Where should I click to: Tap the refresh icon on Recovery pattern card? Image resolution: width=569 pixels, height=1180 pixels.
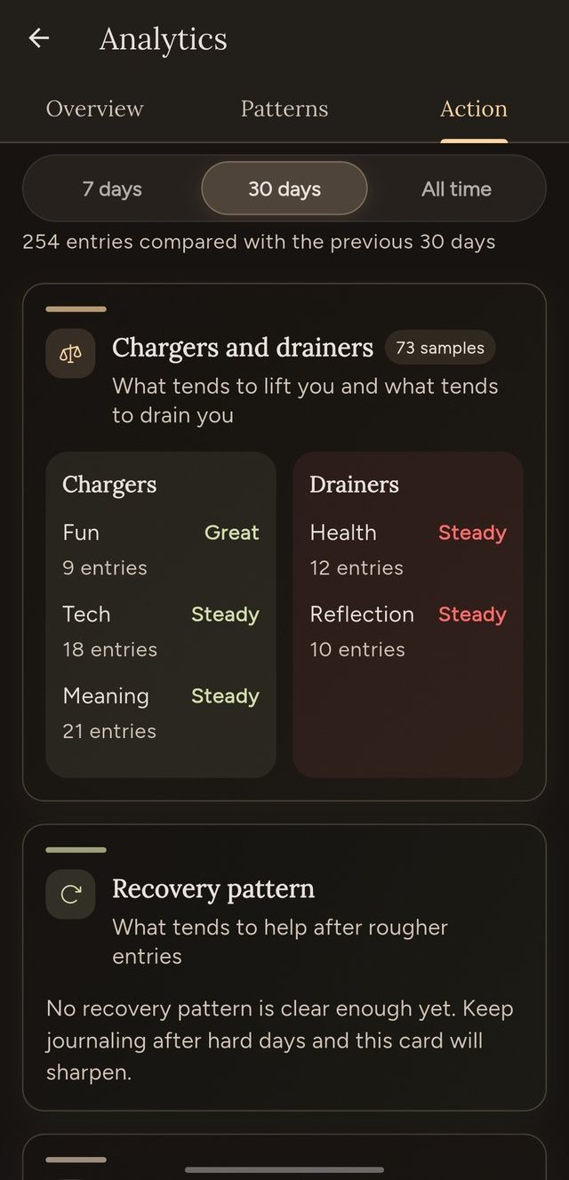coord(70,894)
